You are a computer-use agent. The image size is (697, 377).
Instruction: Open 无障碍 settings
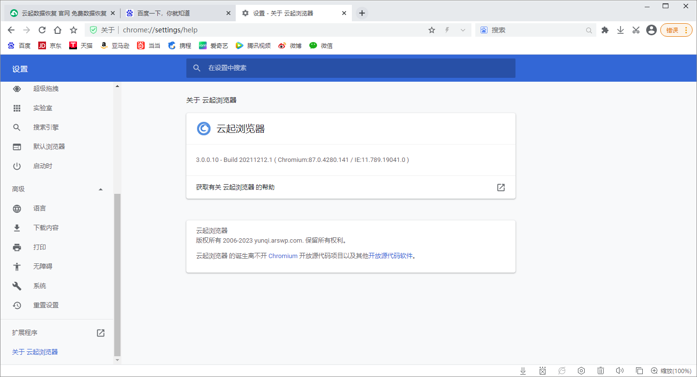coord(57,267)
